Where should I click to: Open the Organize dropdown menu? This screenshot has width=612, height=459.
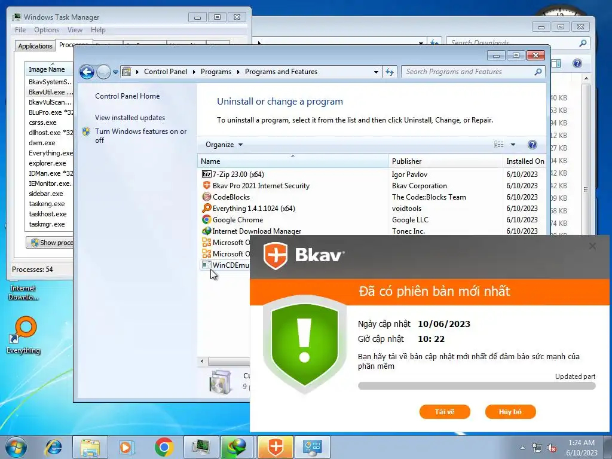coord(224,145)
